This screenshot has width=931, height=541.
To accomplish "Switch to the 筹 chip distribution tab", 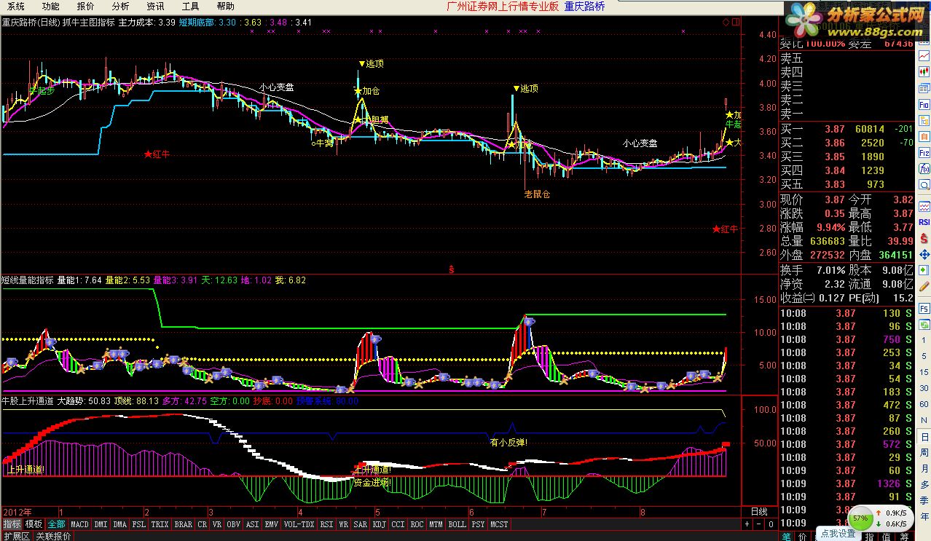I will pos(904,535).
